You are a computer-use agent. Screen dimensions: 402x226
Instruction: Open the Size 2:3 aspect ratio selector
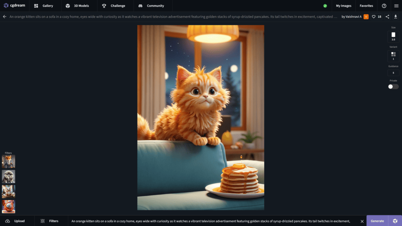point(393,36)
